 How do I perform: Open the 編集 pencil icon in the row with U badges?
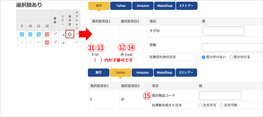(x=55, y=34)
